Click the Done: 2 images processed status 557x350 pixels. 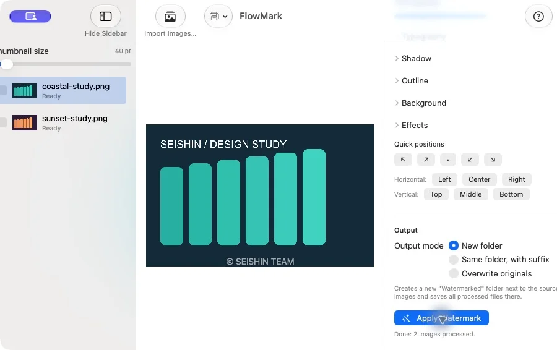pos(434,335)
